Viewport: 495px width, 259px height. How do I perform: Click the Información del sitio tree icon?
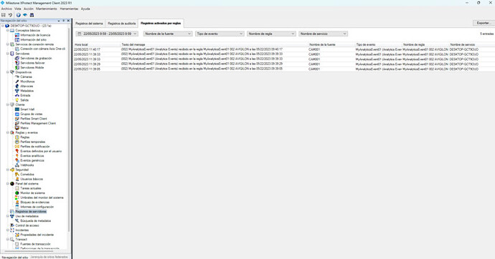click(17, 39)
